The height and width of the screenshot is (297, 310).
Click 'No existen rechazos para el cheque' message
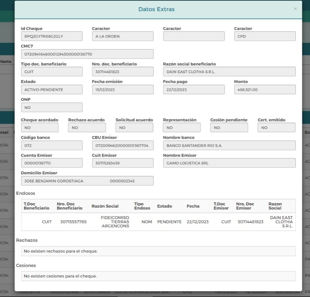(x=61, y=251)
